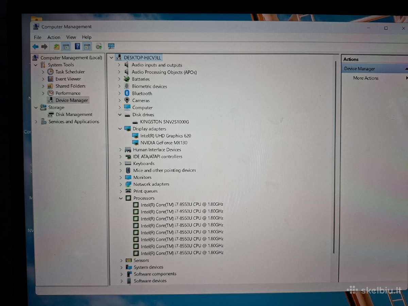
Task: Click the Up one level toolbar icon
Action: [x=56, y=47]
